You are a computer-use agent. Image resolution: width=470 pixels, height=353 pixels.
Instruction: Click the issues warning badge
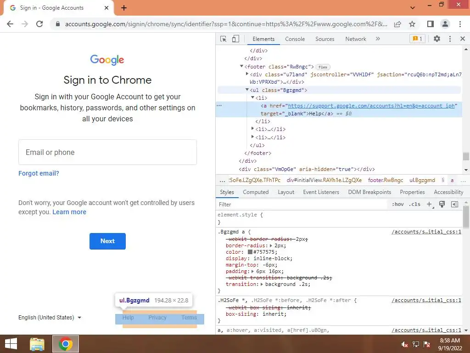(417, 39)
